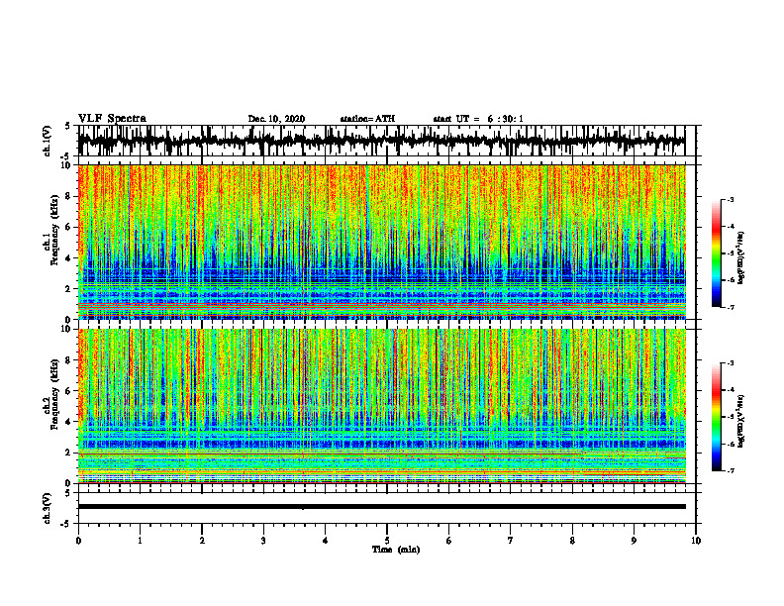Click the 1 minute tick label
This screenshot has width=784, height=606.
[x=140, y=541]
